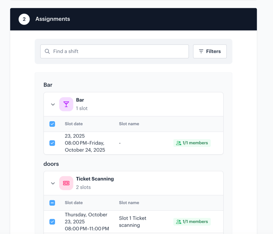Click the Bar cocktail glass icon
The image size is (273, 234).
coord(66,104)
